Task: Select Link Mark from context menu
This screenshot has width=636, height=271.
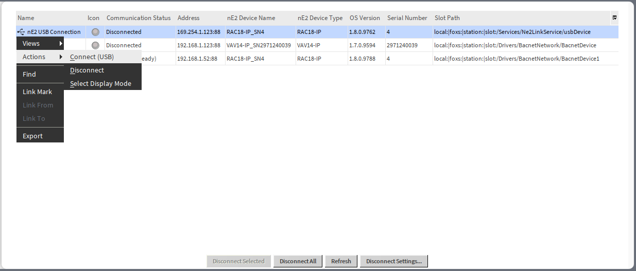Action: coord(37,92)
